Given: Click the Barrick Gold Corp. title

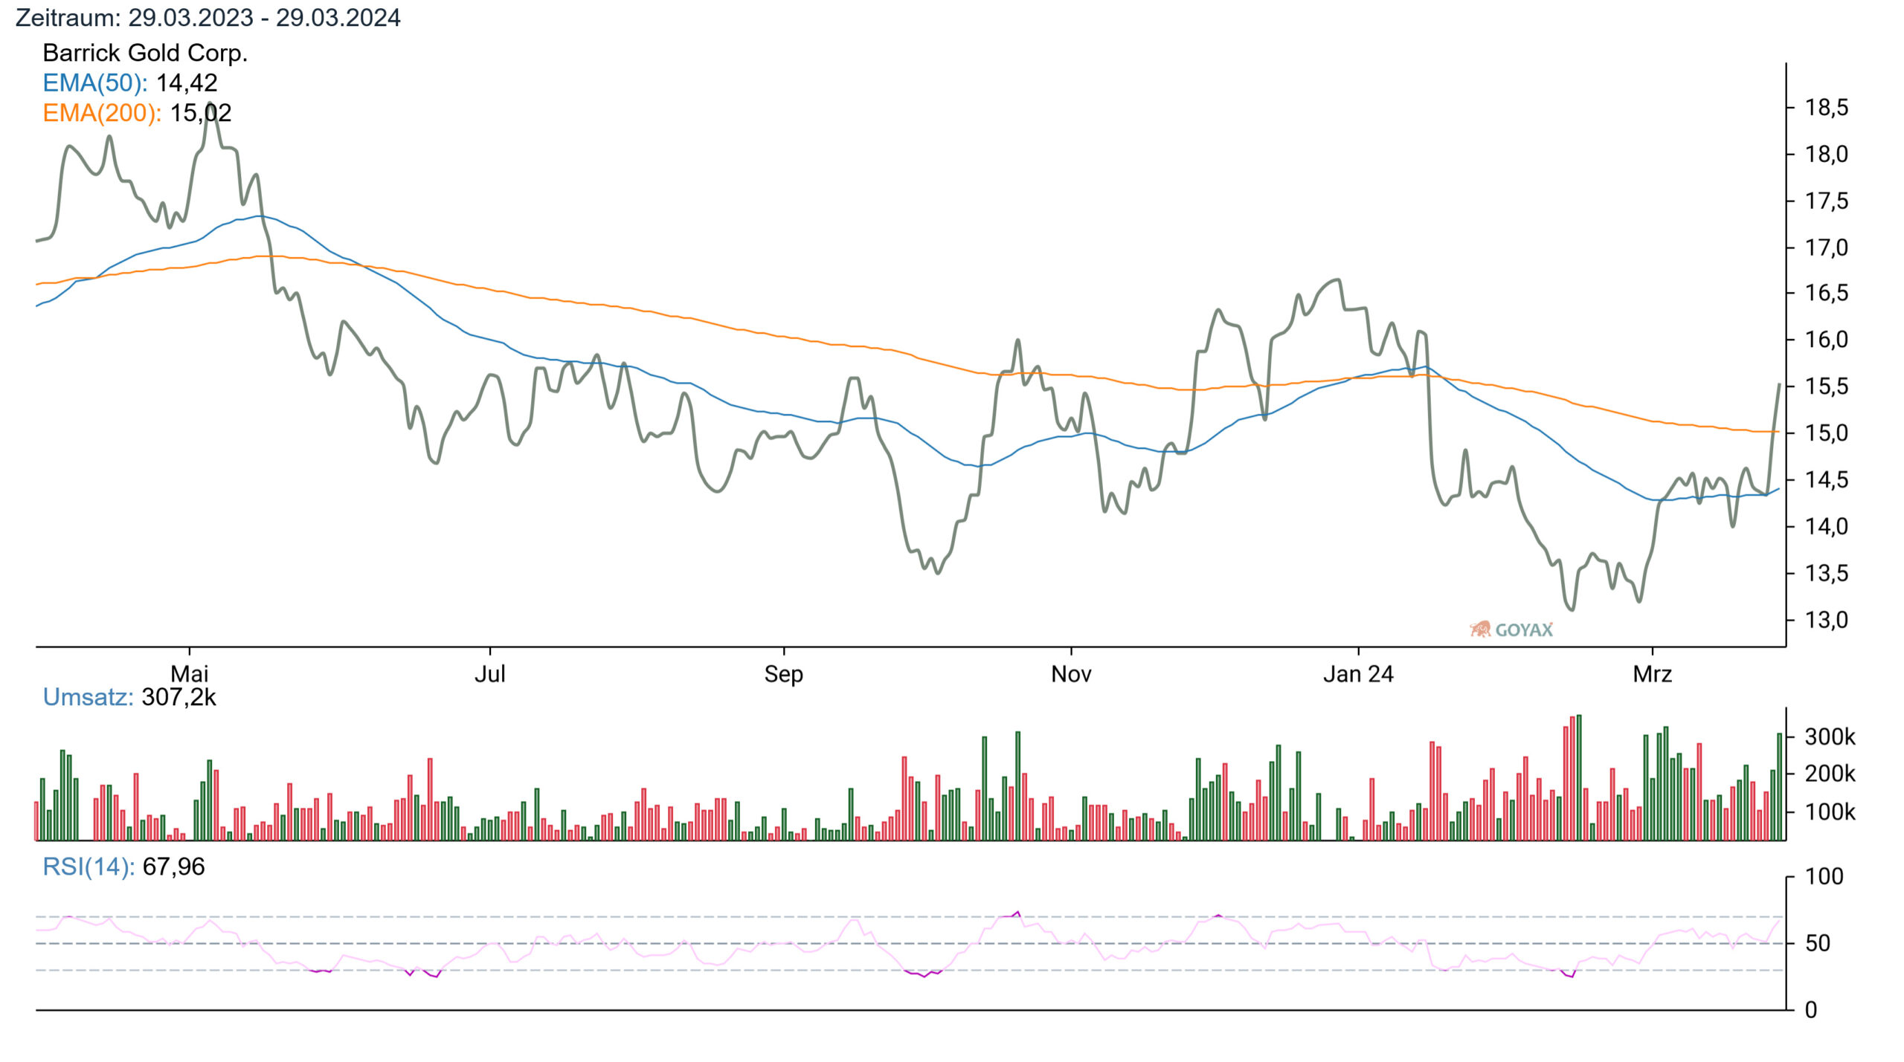Looking at the screenshot, I should click(145, 53).
